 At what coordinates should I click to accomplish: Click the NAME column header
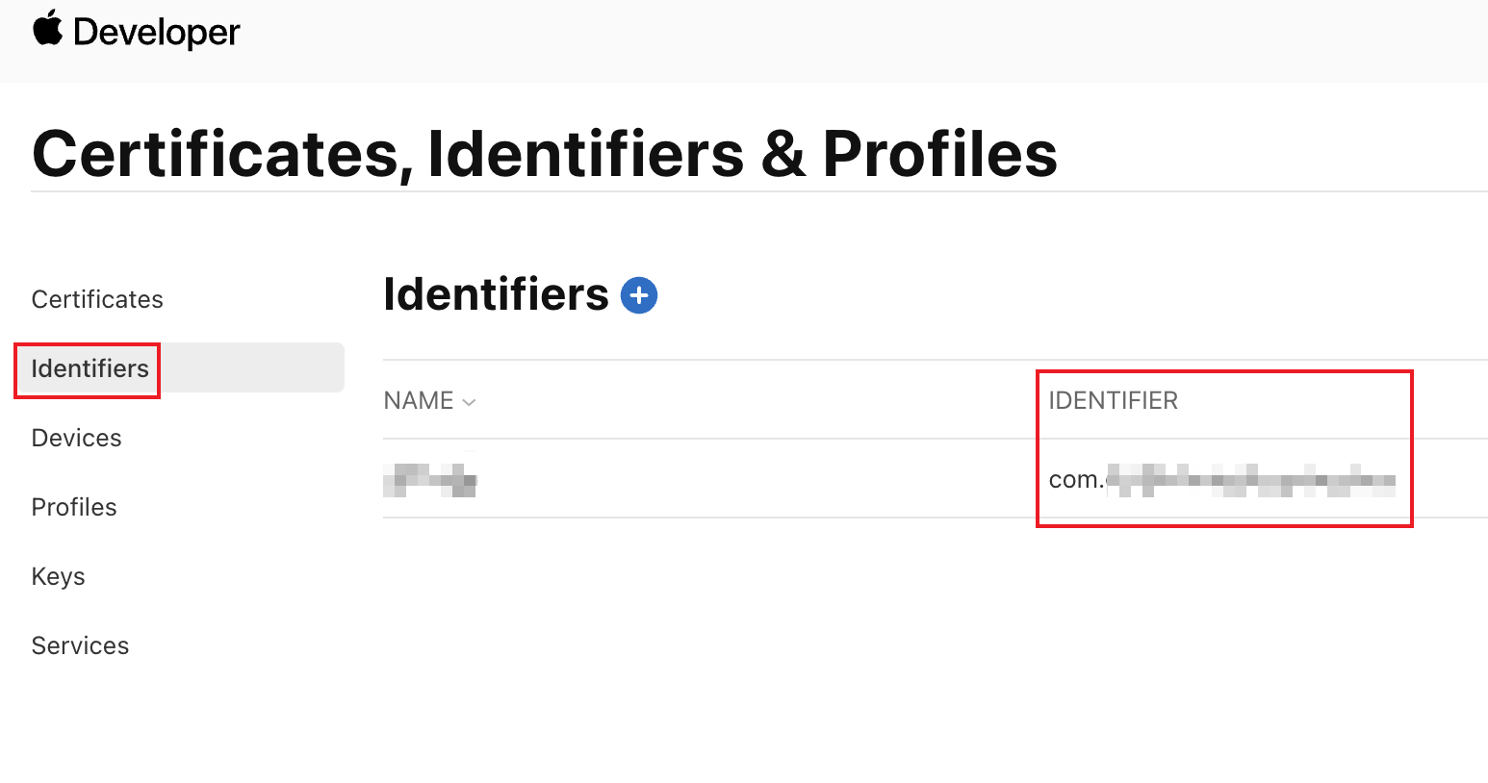(419, 401)
